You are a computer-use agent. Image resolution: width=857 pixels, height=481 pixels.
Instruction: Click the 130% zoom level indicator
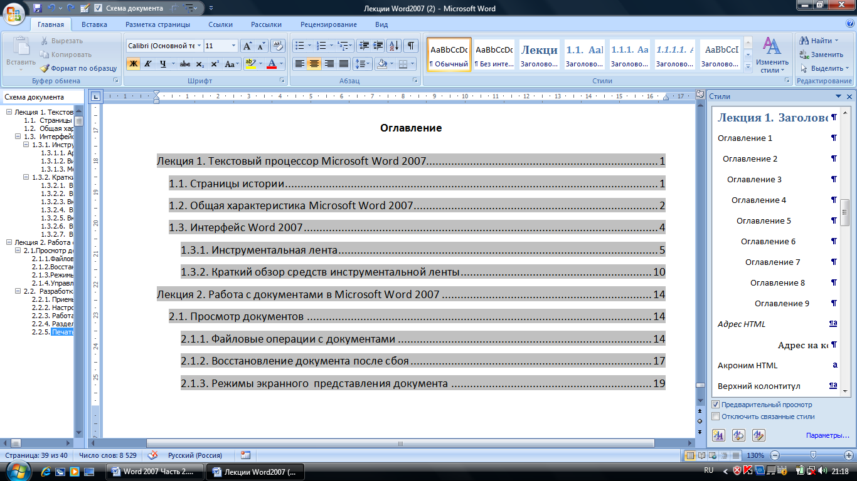pyautogui.click(x=756, y=455)
